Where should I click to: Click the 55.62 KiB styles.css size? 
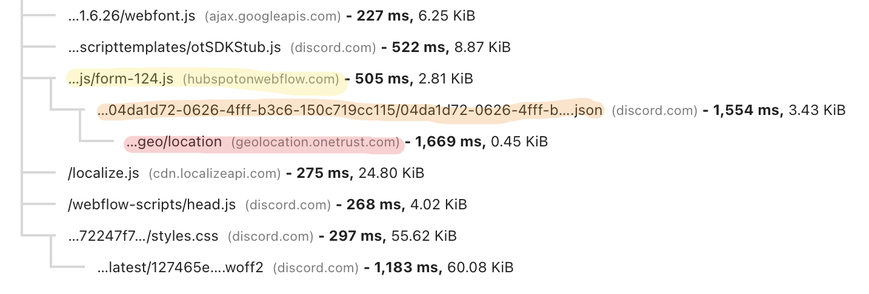[x=424, y=236]
